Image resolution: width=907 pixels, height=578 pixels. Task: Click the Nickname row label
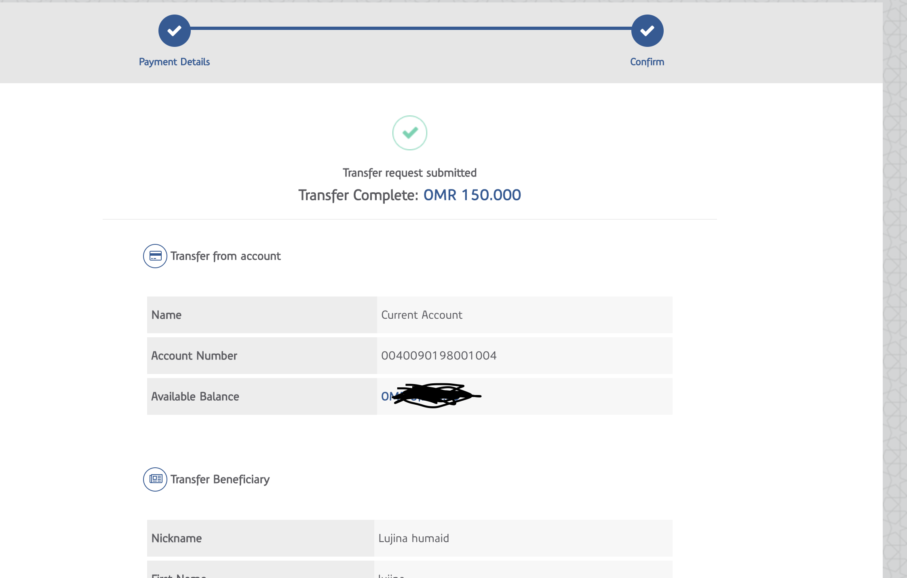point(177,538)
